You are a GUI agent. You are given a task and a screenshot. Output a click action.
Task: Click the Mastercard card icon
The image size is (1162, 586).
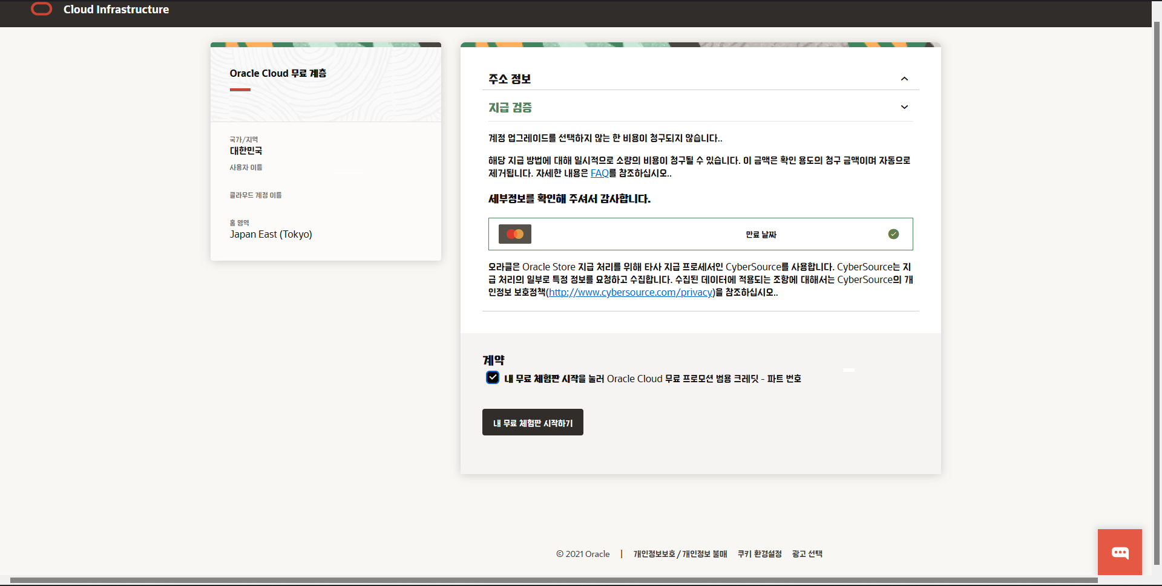(x=515, y=234)
